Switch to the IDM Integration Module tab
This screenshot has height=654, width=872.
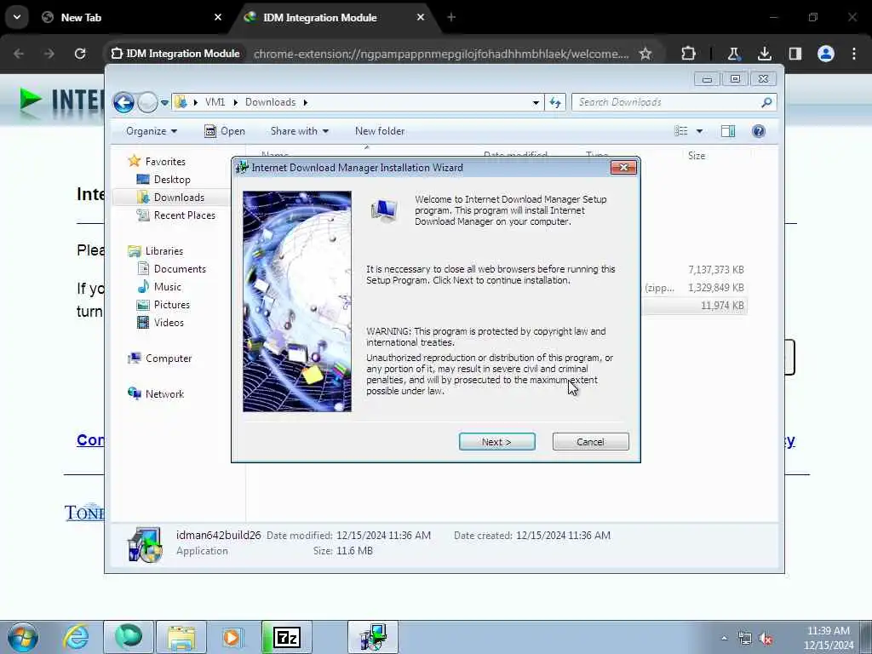click(x=334, y=18)
